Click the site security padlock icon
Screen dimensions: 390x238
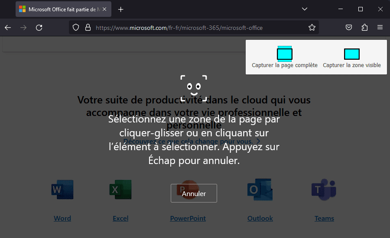pyautogui.click(x=88, y=27)
